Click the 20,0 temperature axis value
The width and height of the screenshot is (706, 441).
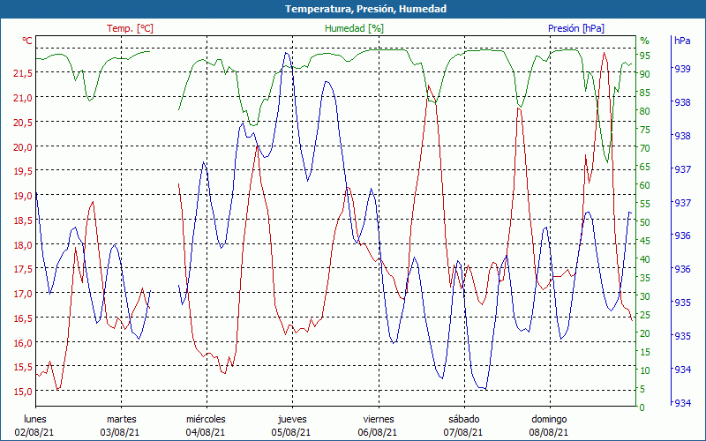23,146
